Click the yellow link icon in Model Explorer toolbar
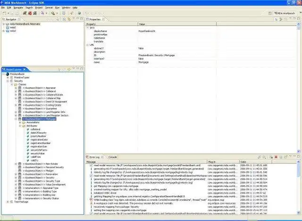Screen dimensions: 302x221 [69, 69]
